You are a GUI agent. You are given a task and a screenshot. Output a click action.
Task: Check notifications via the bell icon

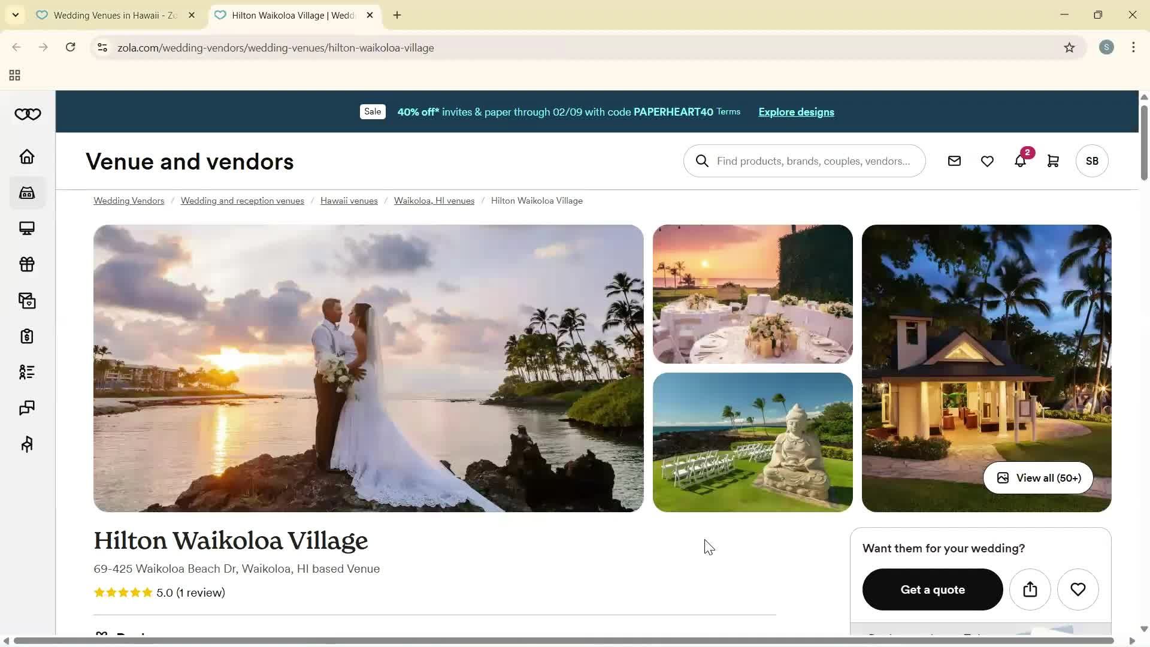point(1021,161)
